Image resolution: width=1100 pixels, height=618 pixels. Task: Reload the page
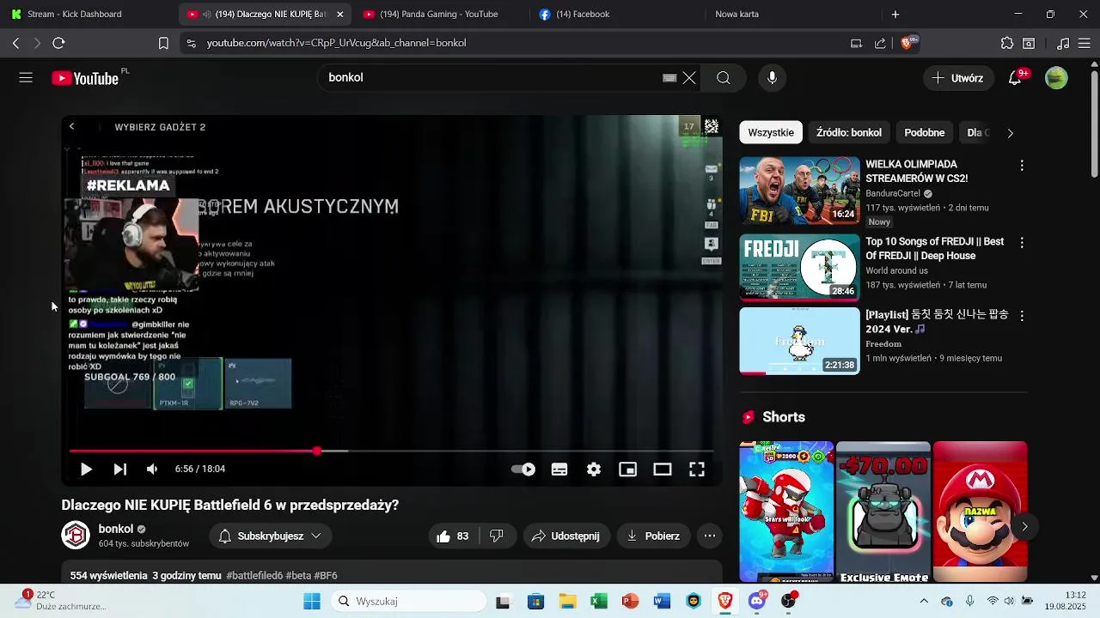[58, 43]
